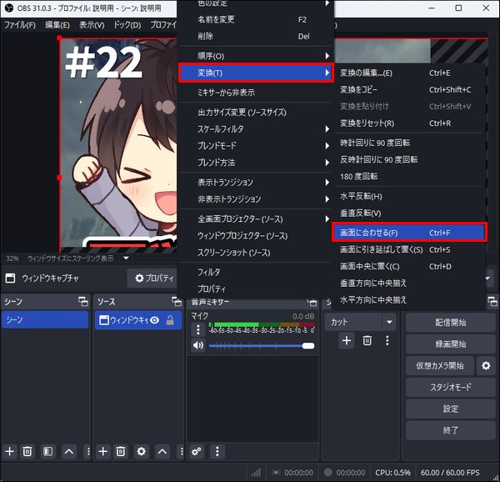The width and height of the screenshot is (500, 482).
Task: Open advanced audio properties gears icon
Action: pyautogui.click(x=197, y=451)
